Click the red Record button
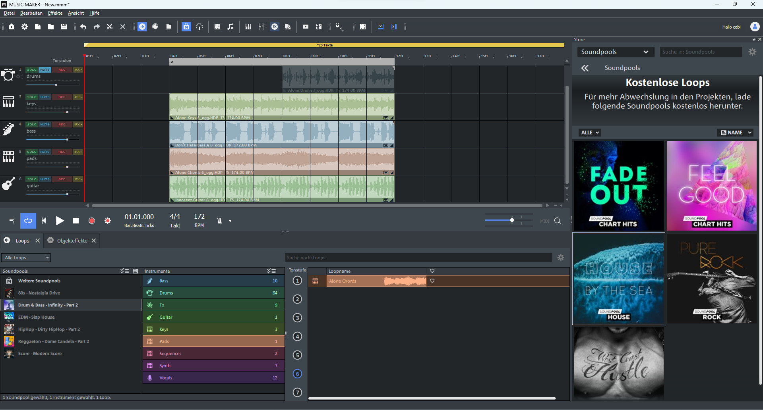The width and height of the screenshot is (763, 410). 92,221
